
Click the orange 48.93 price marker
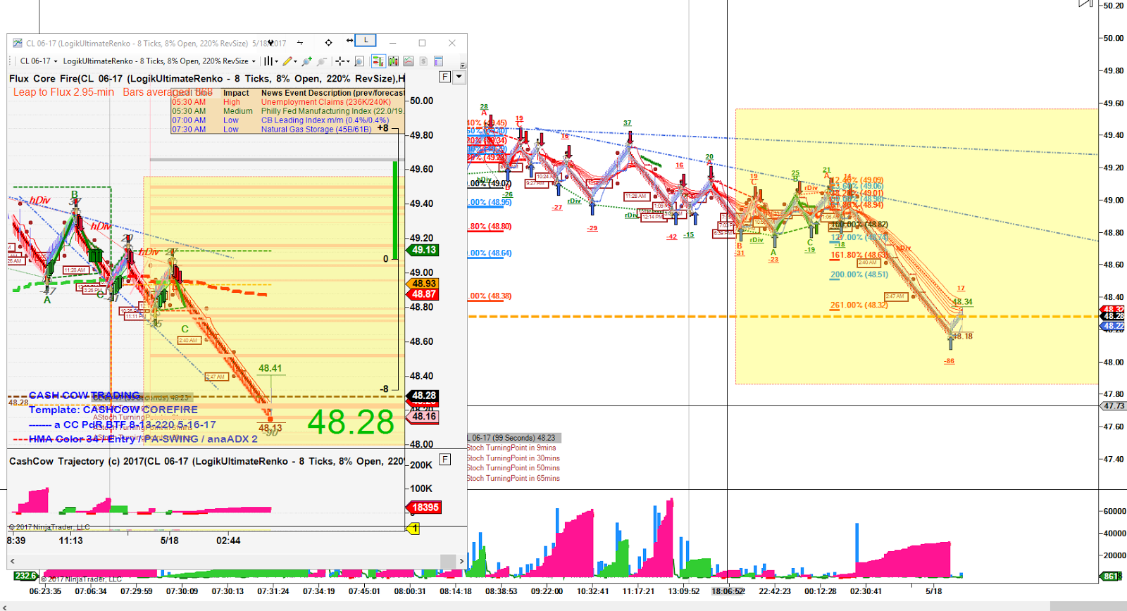pyautogui.click(x=423, y=284)
